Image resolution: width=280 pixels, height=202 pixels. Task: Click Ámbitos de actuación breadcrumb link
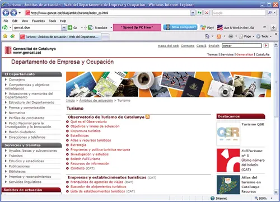pyautogui.click(x=96, y=101)
